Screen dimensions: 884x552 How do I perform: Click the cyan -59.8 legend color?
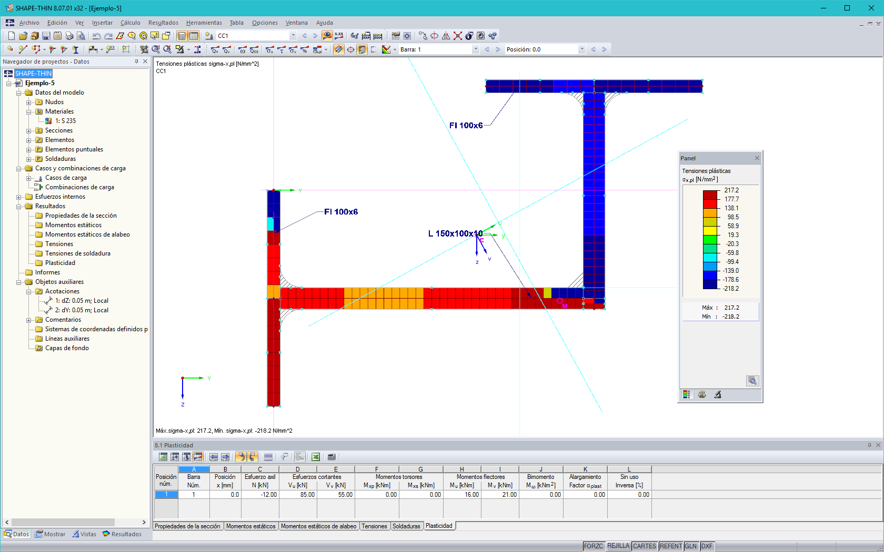click(x=710, y=257)
